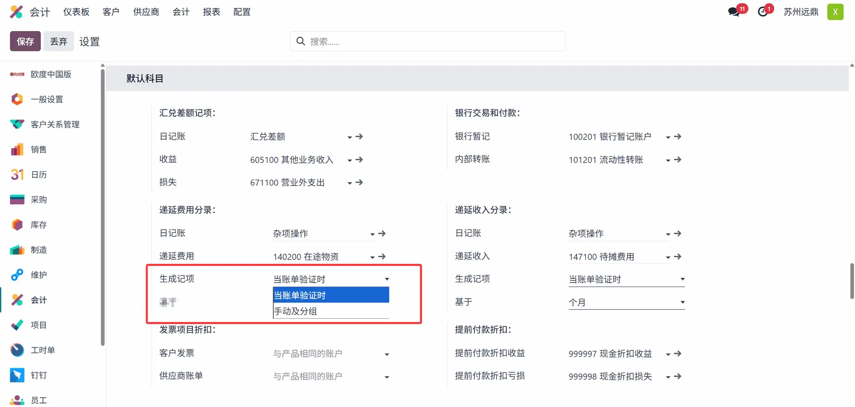Select the DingTalk sidebar icon
This screenshot has width=855, height=407.
tap(17, 375)
